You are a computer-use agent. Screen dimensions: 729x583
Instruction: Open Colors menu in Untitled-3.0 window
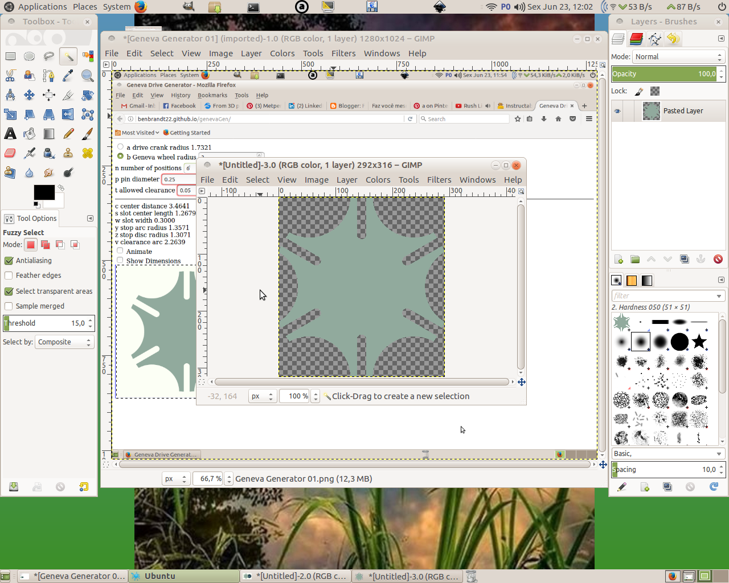(x=378, y=180)
